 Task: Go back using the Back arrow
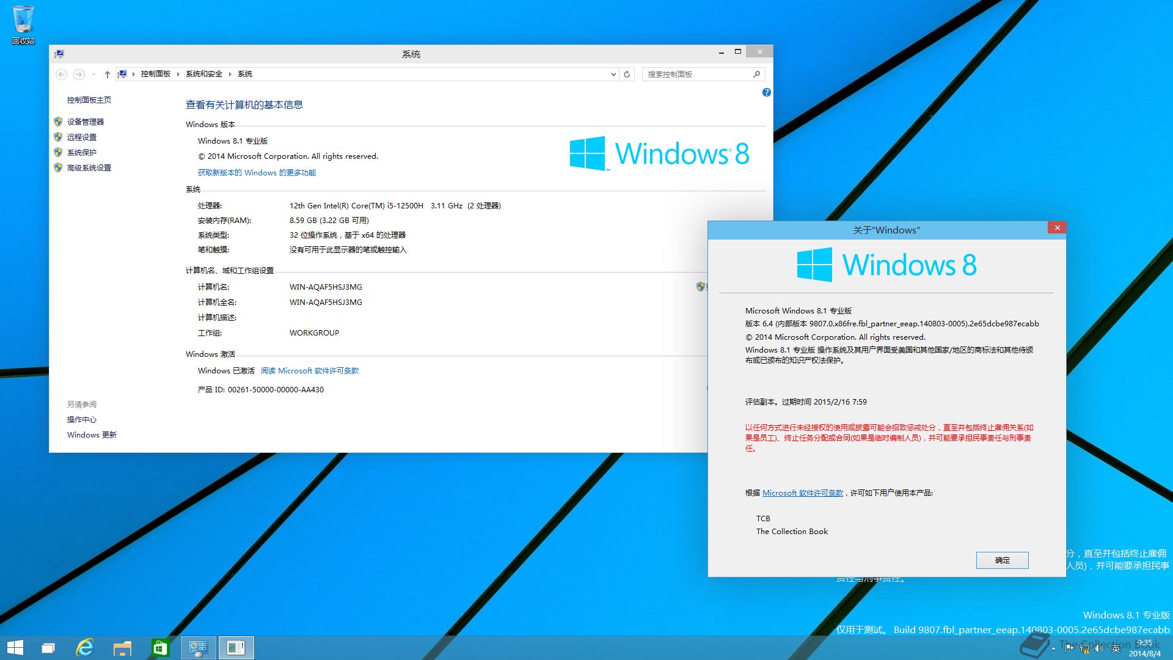(61, 74)
